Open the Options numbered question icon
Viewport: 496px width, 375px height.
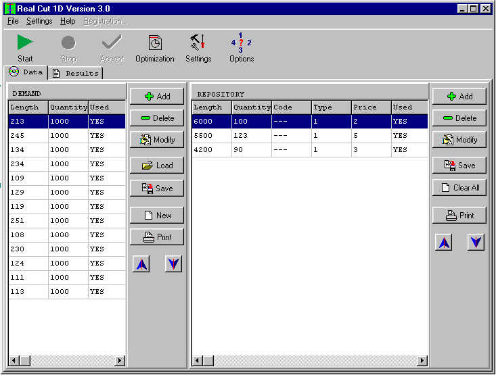point(241,43)
